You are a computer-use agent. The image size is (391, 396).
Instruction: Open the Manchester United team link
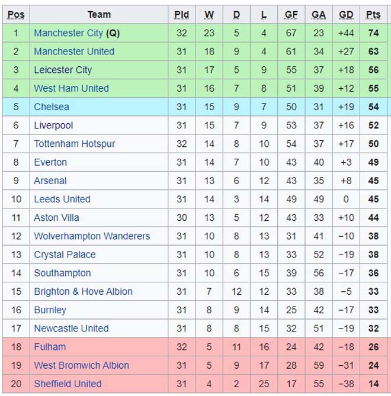pyautogui.click(x=74, y=51)
